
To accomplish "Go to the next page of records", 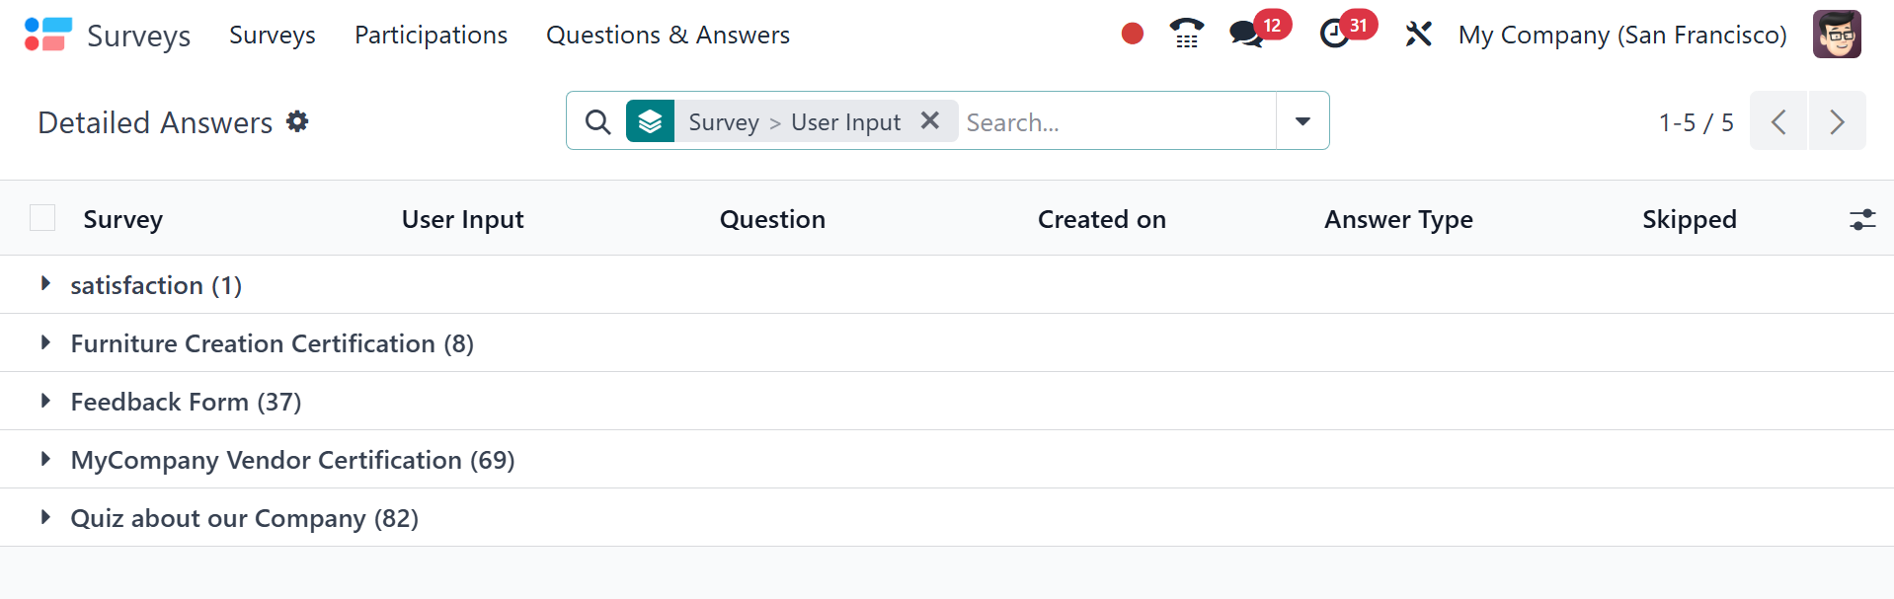I will (1837, 121).
